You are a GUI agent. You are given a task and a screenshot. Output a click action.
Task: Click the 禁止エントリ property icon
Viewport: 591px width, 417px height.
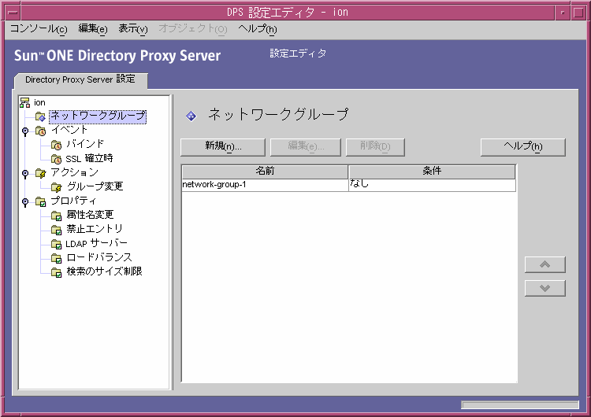[x=56, y=230]
